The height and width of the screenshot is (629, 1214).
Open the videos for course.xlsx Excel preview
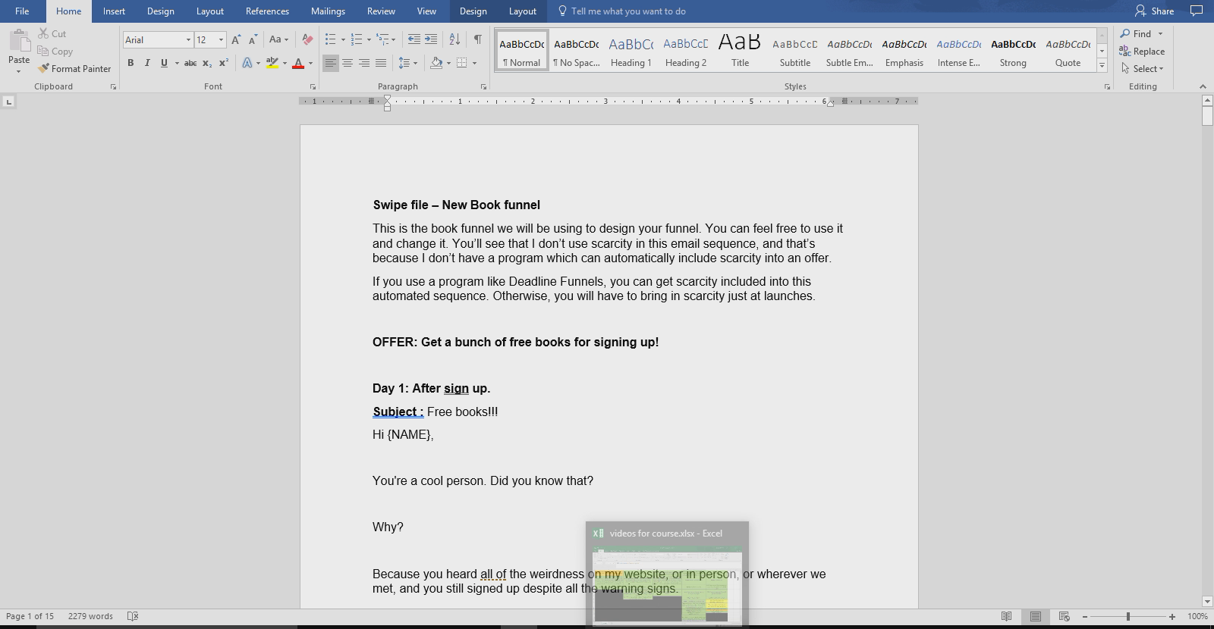coord(667,574)
